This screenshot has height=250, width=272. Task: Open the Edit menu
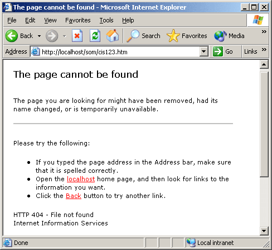coord(30,20)
